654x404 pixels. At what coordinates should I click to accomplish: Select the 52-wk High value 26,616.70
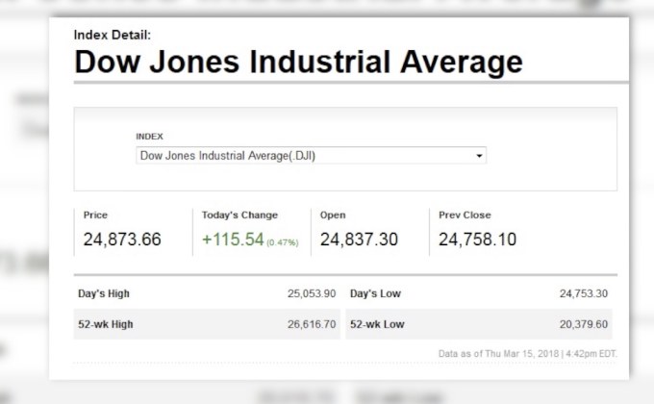point(311,324)
